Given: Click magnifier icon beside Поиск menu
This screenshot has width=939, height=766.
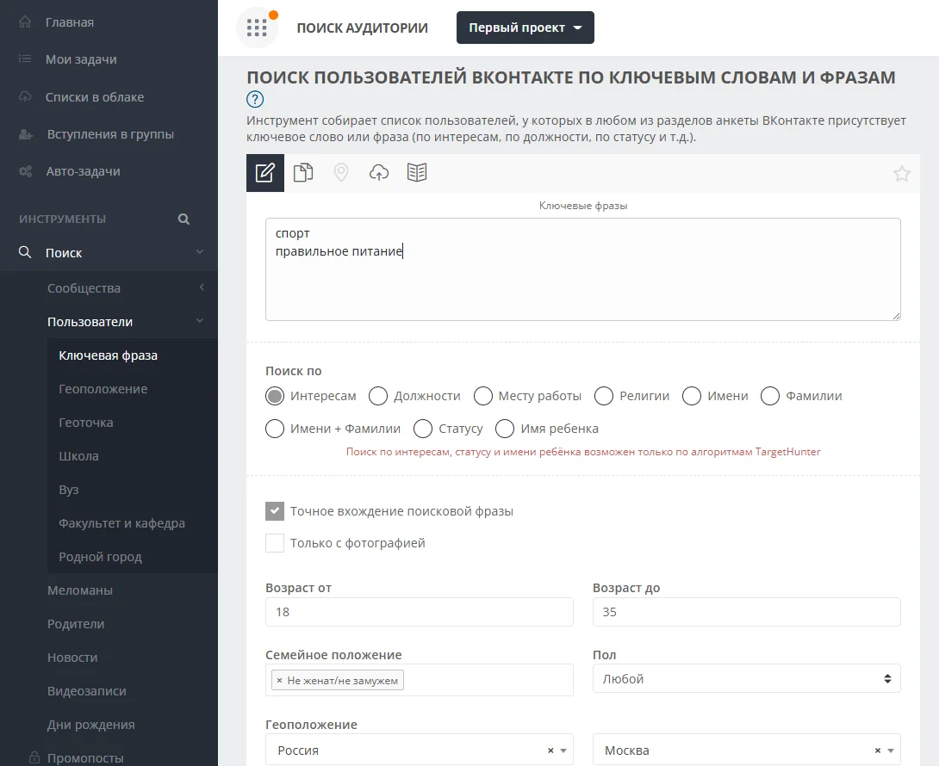Looking at the screenshot, I should pos(25,252).
